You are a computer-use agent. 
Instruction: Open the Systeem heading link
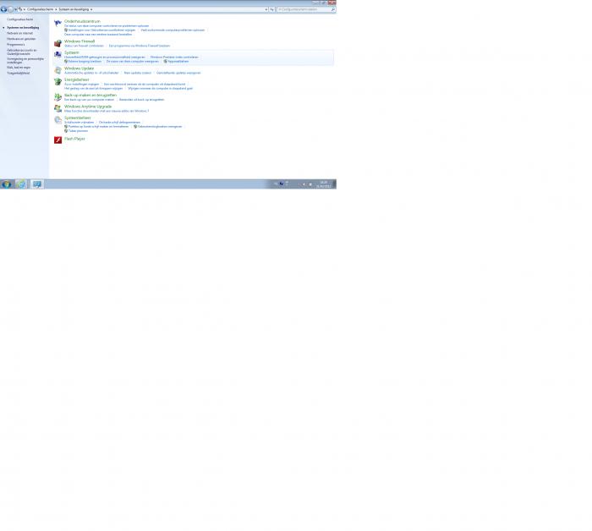[x=71, y=52]
